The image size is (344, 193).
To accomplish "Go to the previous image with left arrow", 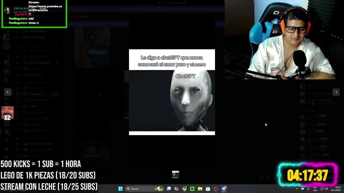I will (8, 92).
